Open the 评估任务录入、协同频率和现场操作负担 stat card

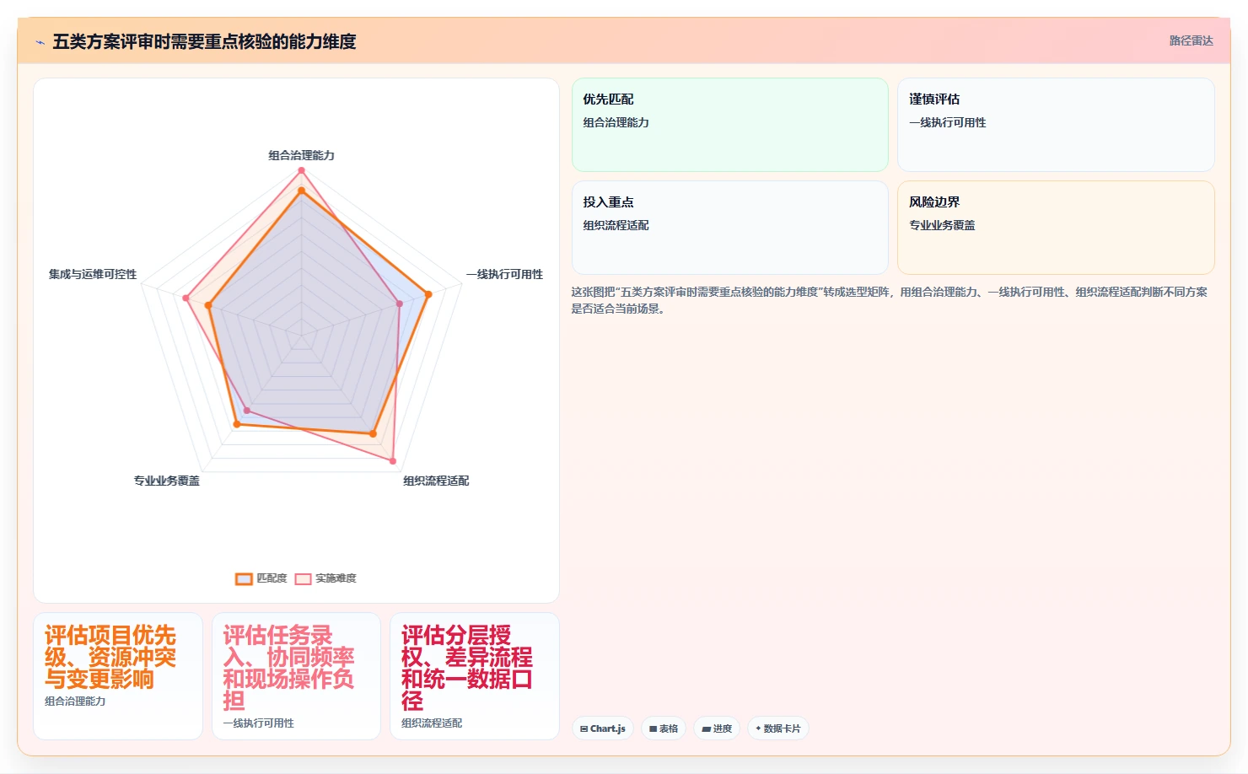pyautogui.click(x=296, y=676)
